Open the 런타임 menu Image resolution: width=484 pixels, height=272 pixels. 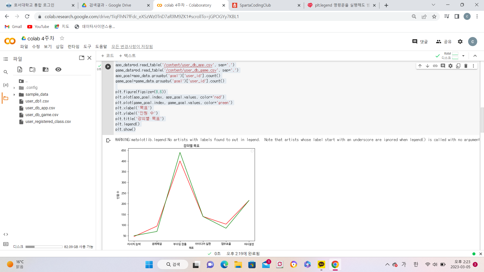[74, 47]
